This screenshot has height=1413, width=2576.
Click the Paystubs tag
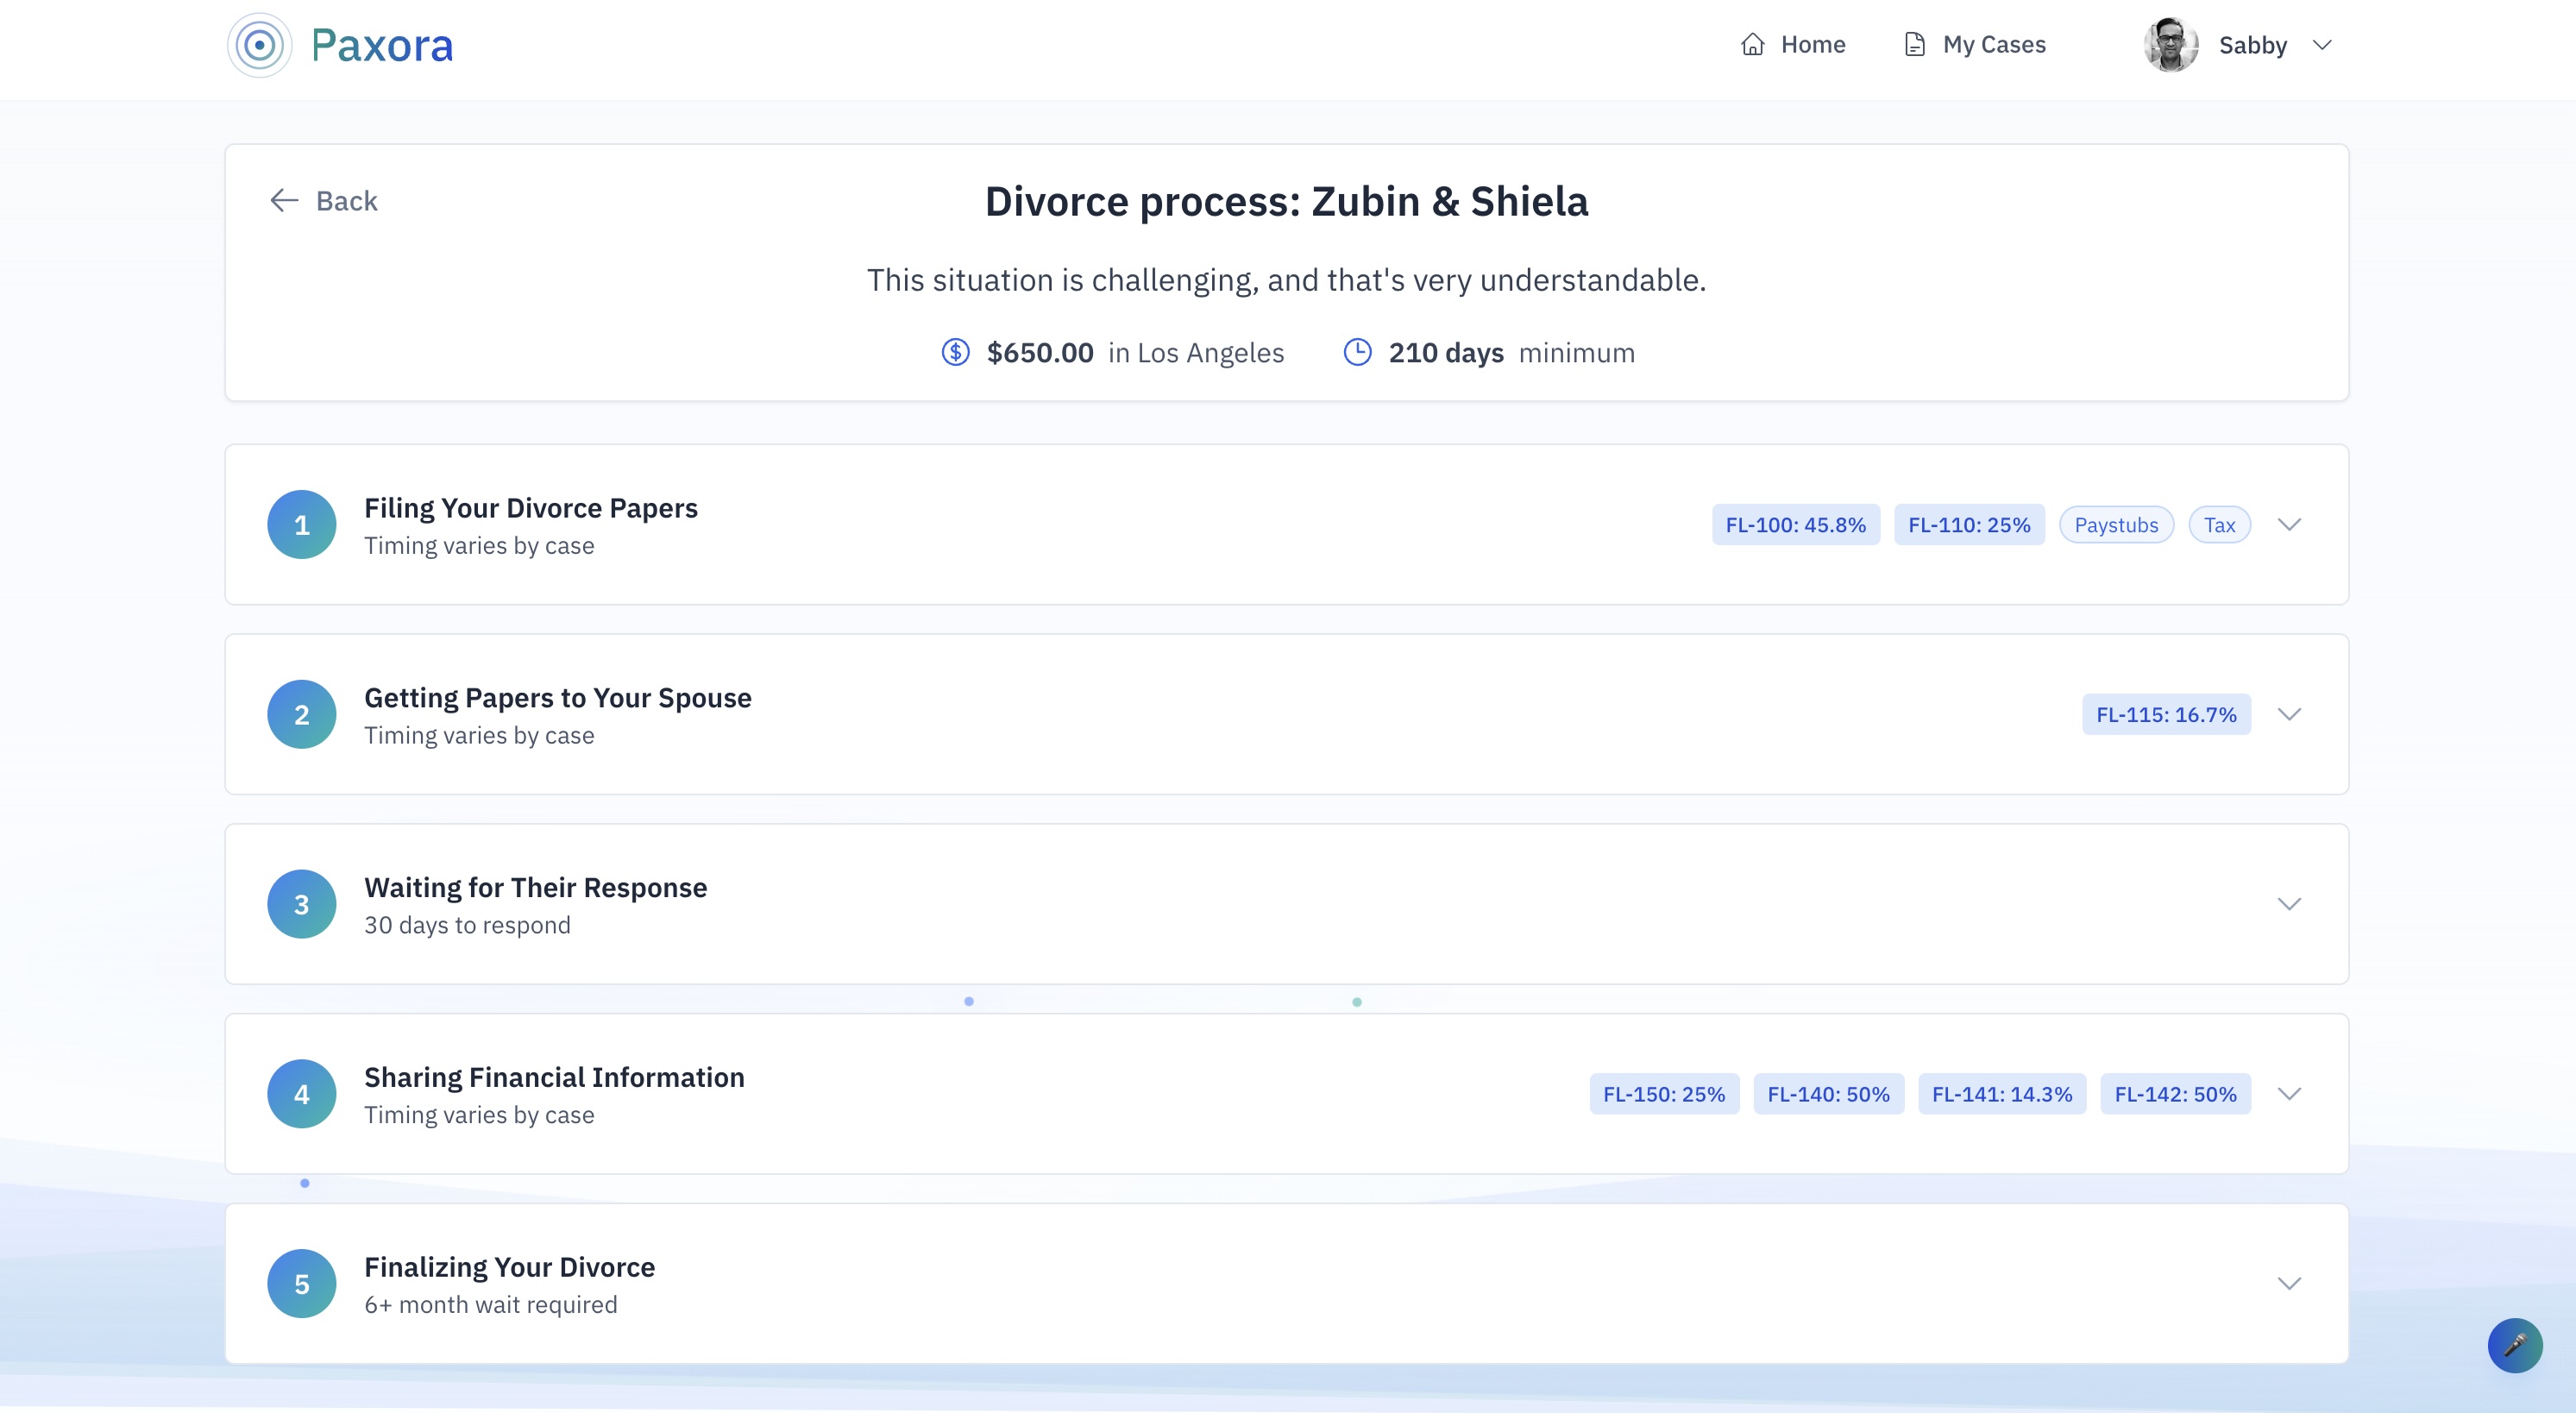pyautogui.click(x=2116, y=525)
